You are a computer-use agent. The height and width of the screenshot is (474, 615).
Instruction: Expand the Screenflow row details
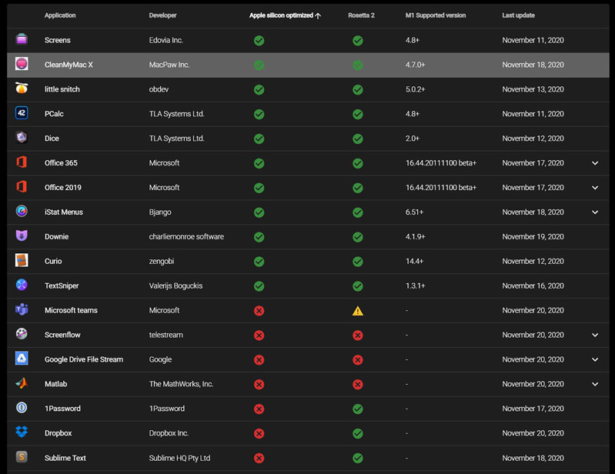pos(595,335)
